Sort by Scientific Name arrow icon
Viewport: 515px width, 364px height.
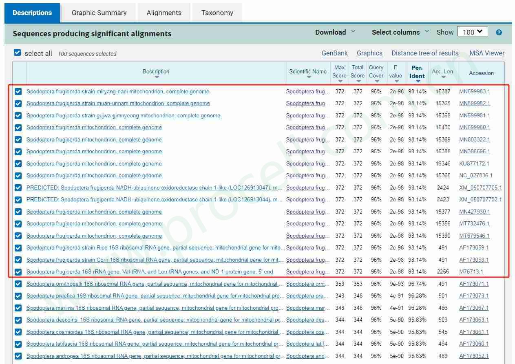(x=309, y=77)
